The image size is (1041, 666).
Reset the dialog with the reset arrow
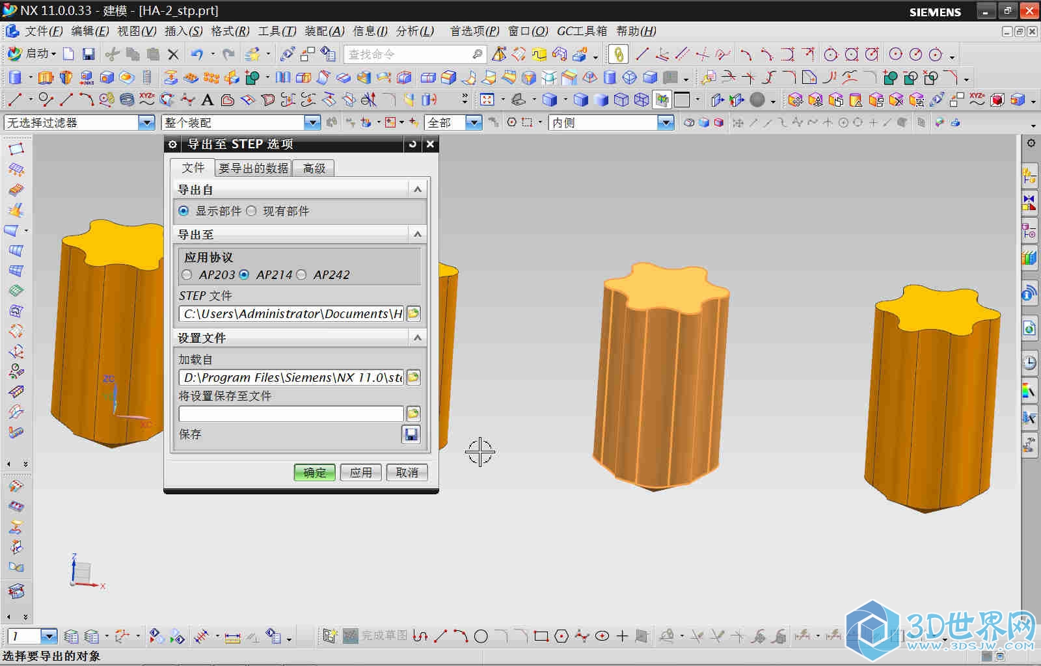(412, 144)
